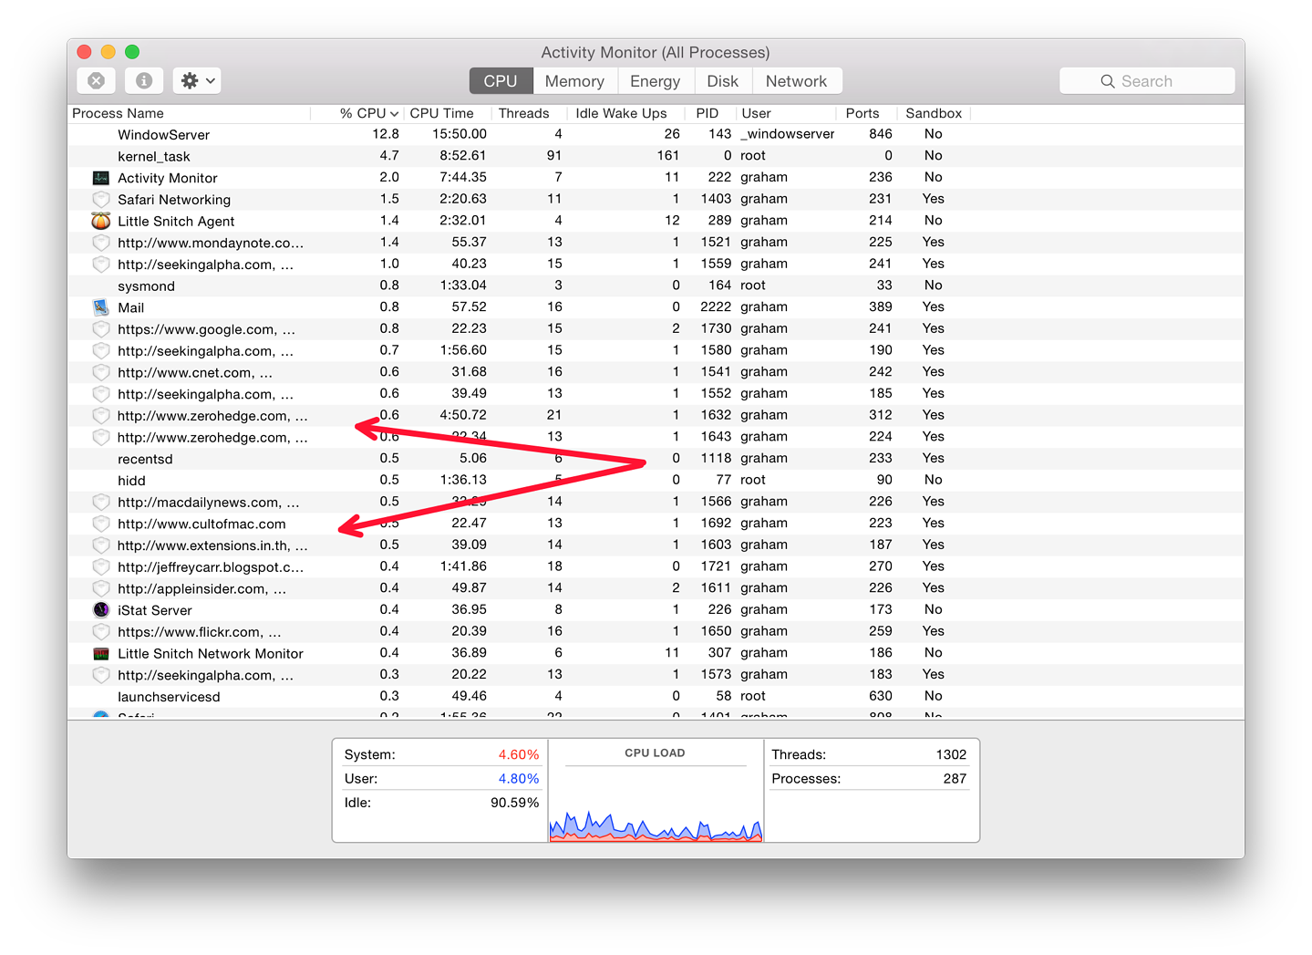Click the Quit Process toolbar icon
Image resolution: width=1312 pixels, height=955 pixels.
96,80
